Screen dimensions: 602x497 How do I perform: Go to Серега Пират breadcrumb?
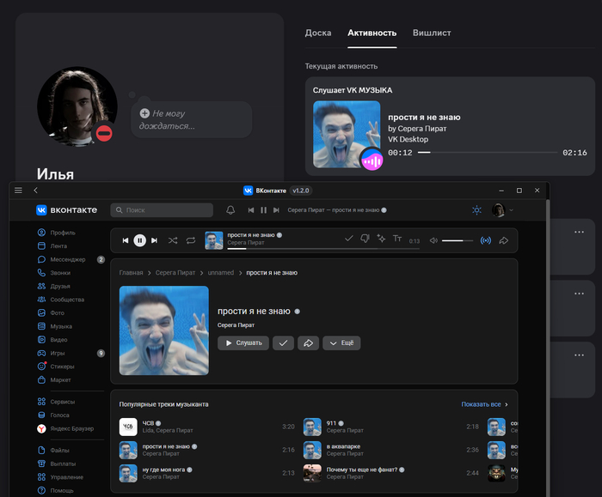175,273
